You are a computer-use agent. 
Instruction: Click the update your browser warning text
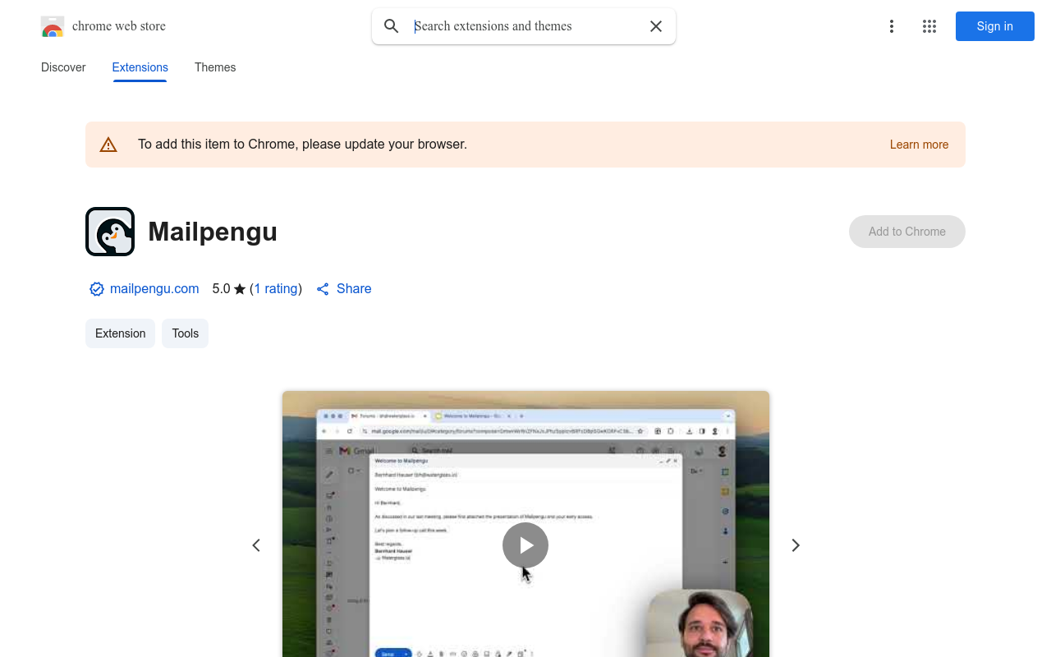[302, 145]
